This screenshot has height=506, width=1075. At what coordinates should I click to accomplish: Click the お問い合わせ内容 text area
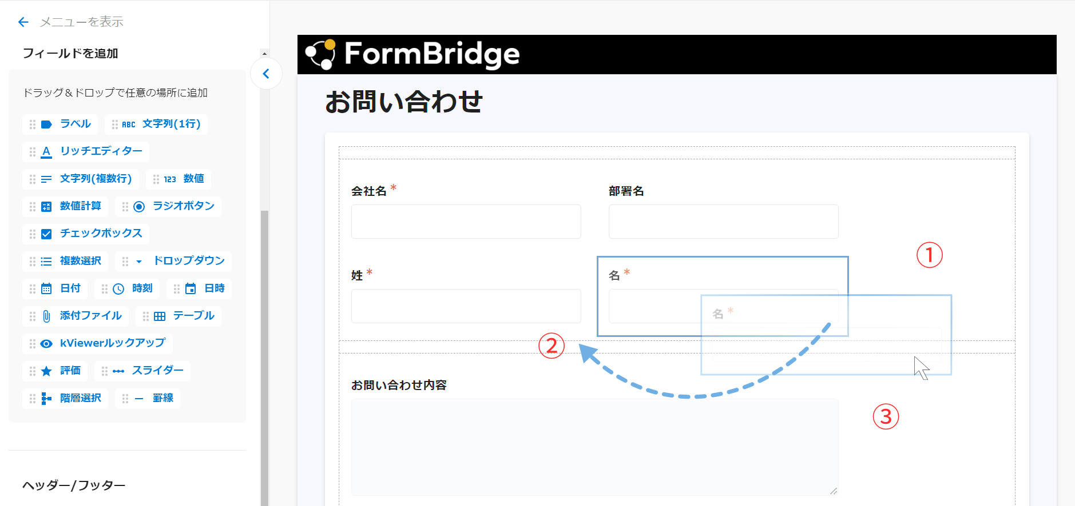pyautogui.click(x=595, y=447)
